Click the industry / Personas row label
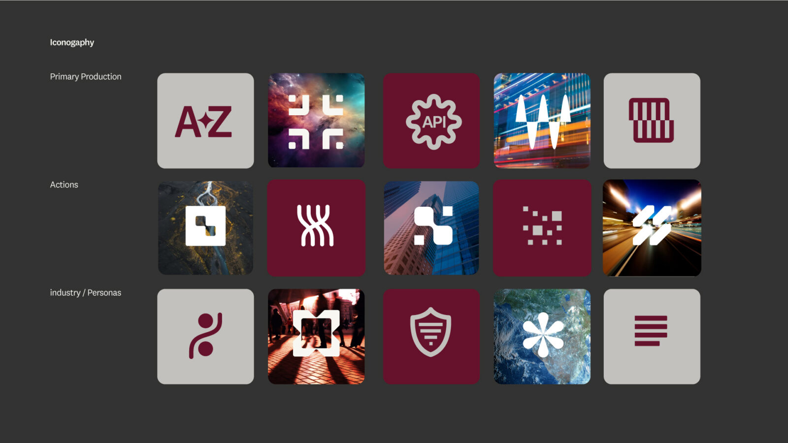Screen dimensions: 788x443 [86, 292]
